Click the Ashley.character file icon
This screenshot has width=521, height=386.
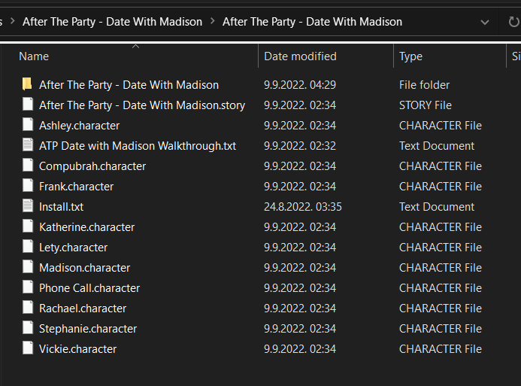click(28, 126)
